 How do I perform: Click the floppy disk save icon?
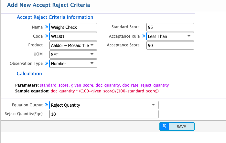point(164,126)
